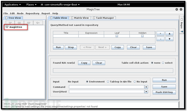Image resolution: width=188 pixels, height=112 pixels.
Task: Remove a row with the minus button
Action: [160, 39]
